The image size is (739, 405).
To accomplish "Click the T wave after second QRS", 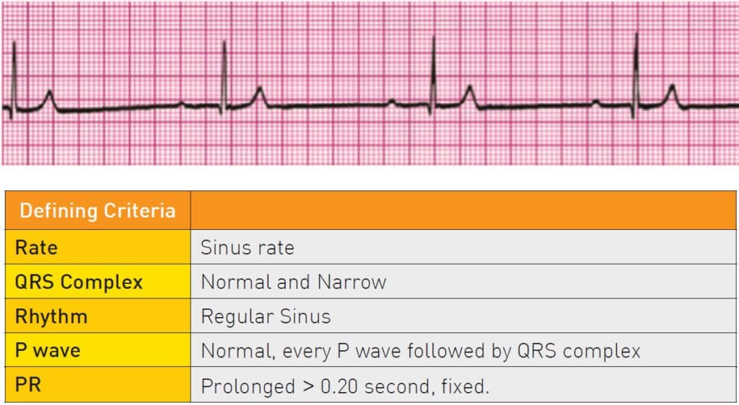I will 259,97.
